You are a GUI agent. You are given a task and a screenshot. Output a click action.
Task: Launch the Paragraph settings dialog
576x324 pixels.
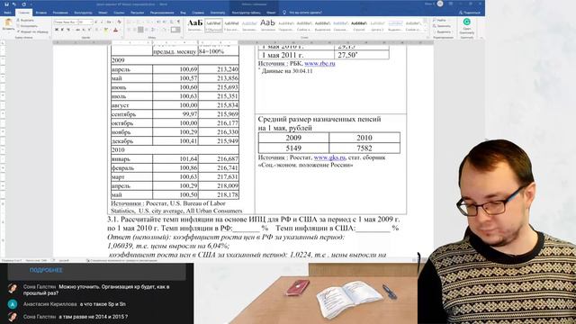click(182, 38)
